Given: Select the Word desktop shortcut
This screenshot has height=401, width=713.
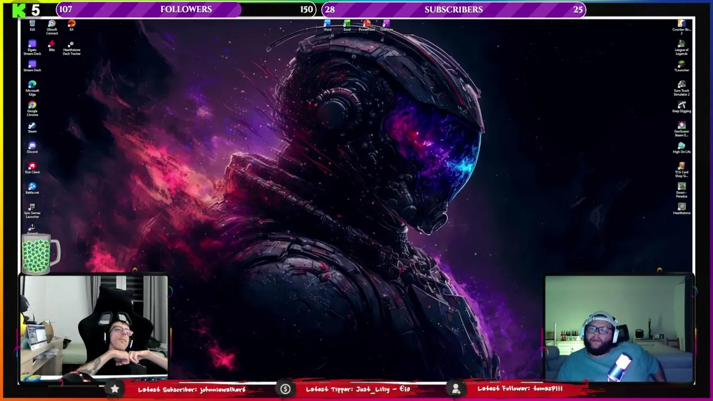Looking at the screenshot, I should [328, 26].
